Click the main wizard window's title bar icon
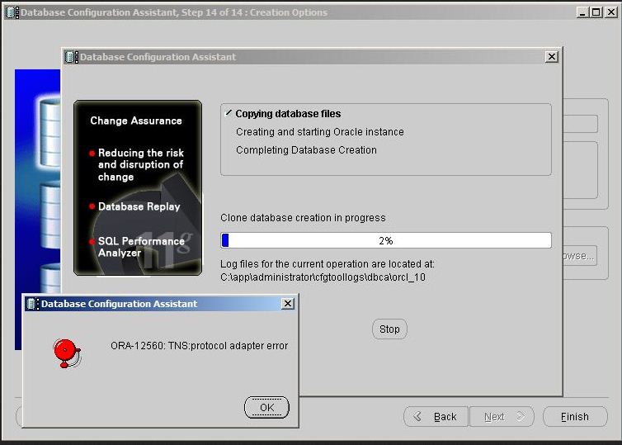The image size is (622, 445). coord(12,12)
